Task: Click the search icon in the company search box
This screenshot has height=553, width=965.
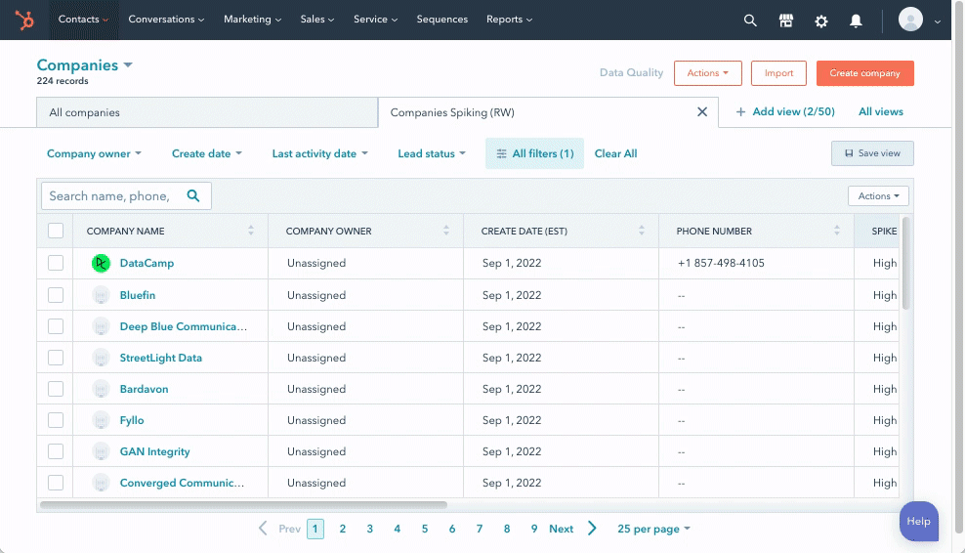Action: (x=193, y=195)
